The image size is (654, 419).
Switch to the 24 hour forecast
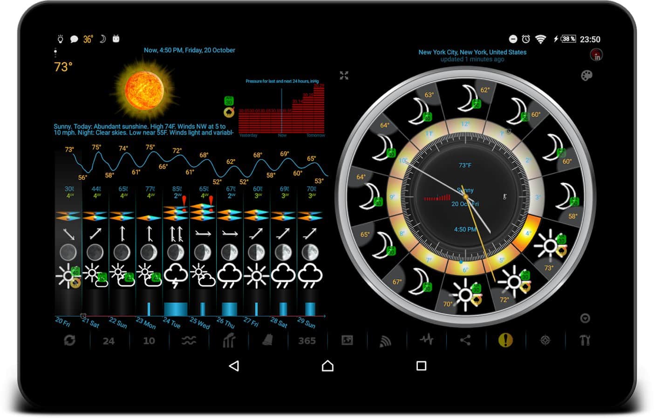tap(109, 341)
